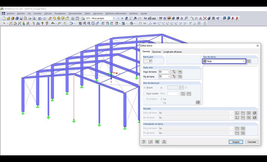The height and width of the screenshot is (162, 267).
Task: Select the General tab
Action: coord(146,51)
